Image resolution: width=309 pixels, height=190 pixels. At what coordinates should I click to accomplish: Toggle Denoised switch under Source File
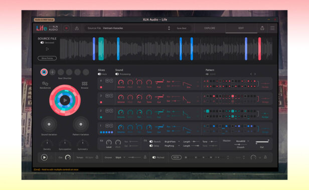tap(42, 42)
